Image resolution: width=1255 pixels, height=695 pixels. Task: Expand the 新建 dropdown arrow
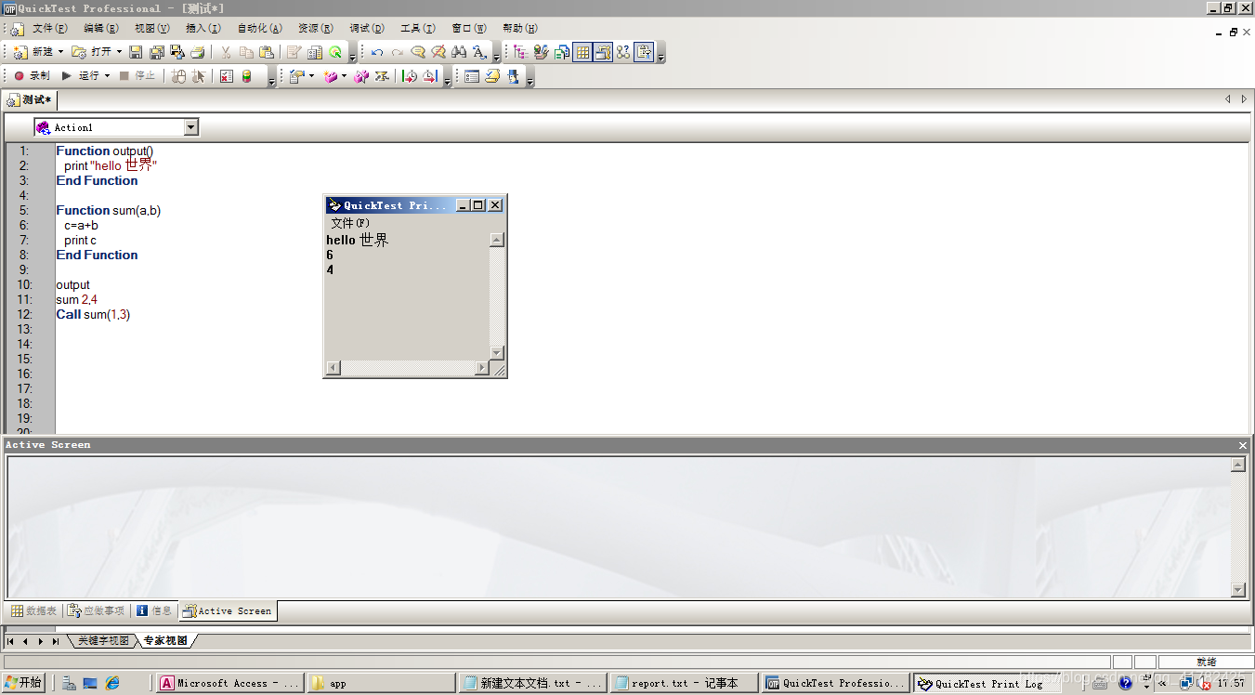61,52
